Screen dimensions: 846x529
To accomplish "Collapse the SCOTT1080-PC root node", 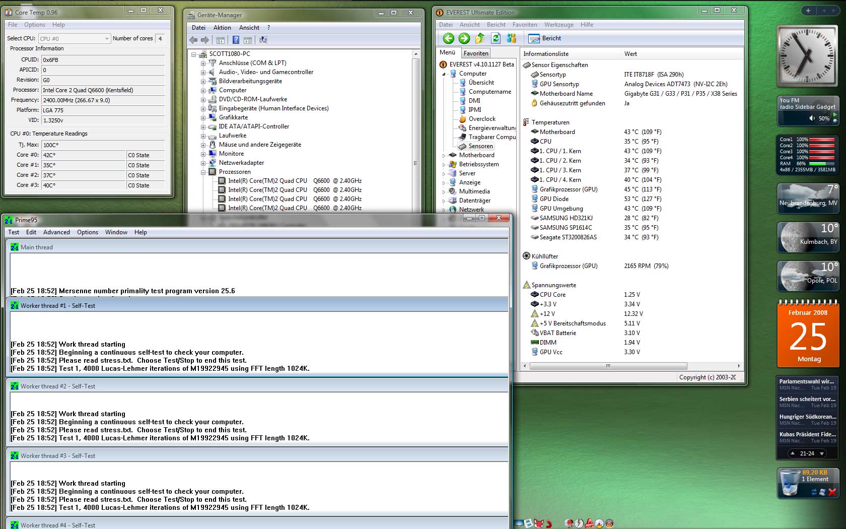I will pyautogui.click(x=193, y=54).
